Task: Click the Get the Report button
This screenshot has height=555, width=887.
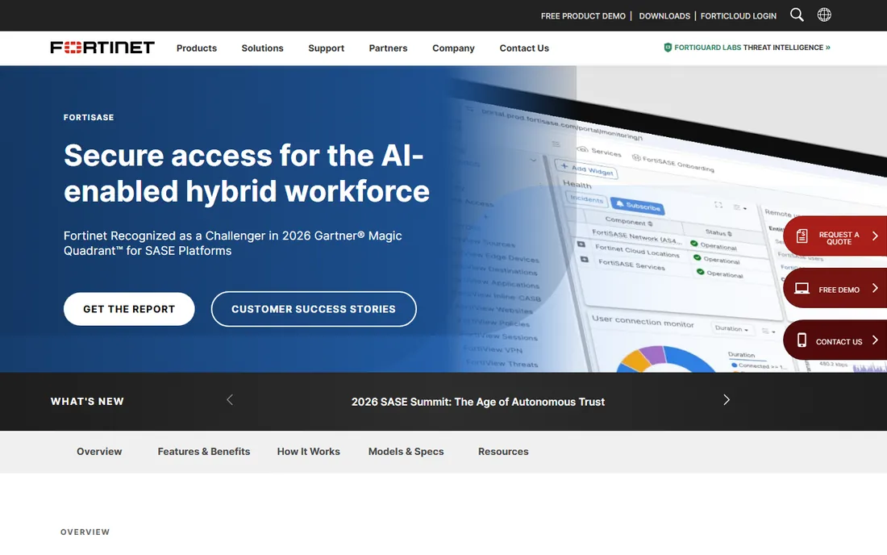Action: (x=129, y=309)
